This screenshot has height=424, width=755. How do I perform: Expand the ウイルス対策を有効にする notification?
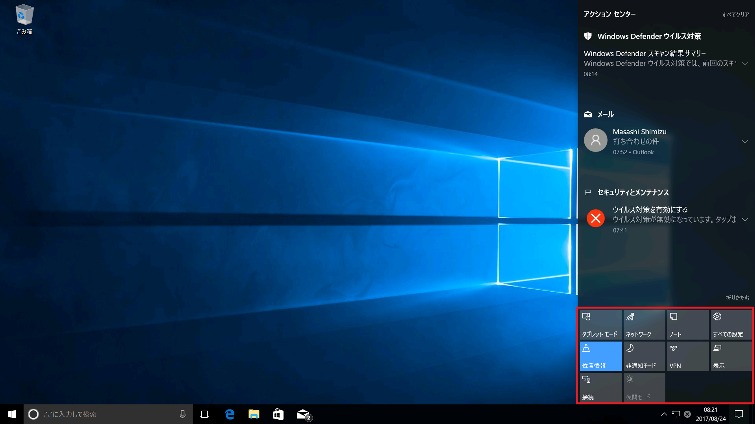(744, 219)
